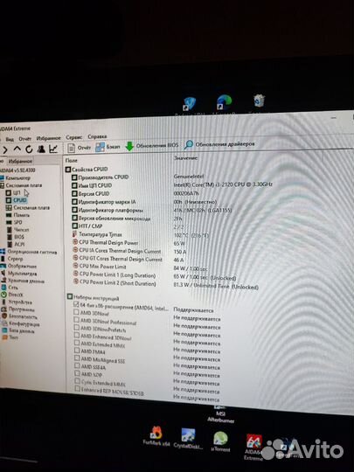The image size is (354, 472).
Task: Select Сеть tree node
Action: (x=10, y=288)
